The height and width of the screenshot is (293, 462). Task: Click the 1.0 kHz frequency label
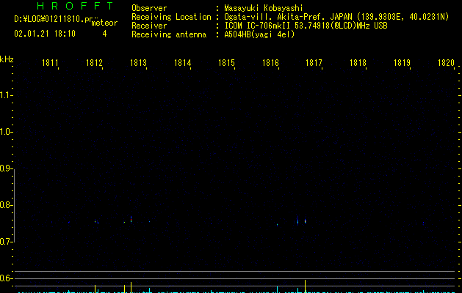pyautogui.click(x=6, y=132)
